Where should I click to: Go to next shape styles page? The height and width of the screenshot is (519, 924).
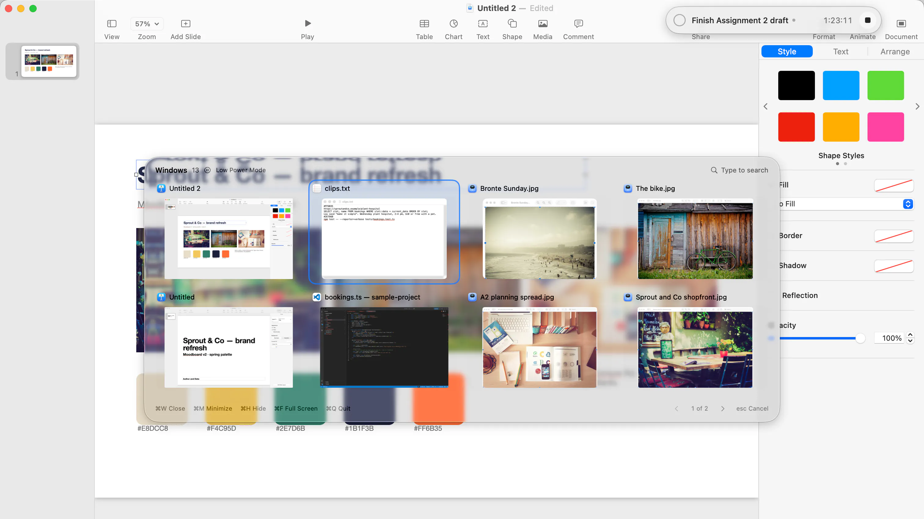(917, 107)
